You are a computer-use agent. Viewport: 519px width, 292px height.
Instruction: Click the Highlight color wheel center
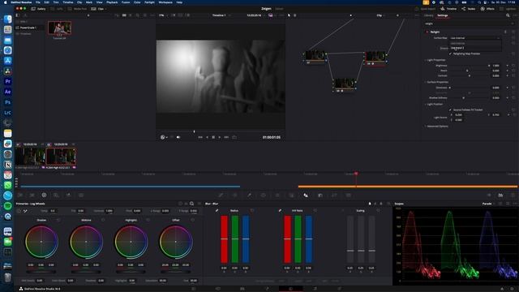[x=131, y=242]
